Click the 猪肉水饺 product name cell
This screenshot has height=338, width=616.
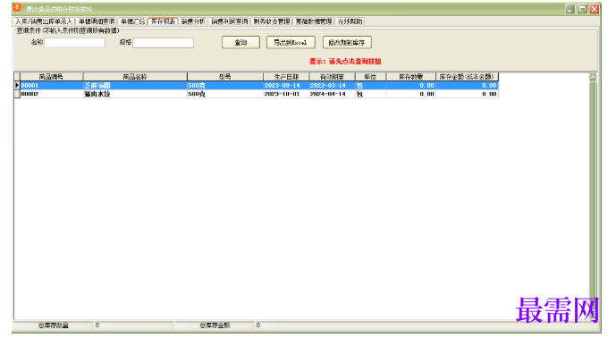pos(135,94)
